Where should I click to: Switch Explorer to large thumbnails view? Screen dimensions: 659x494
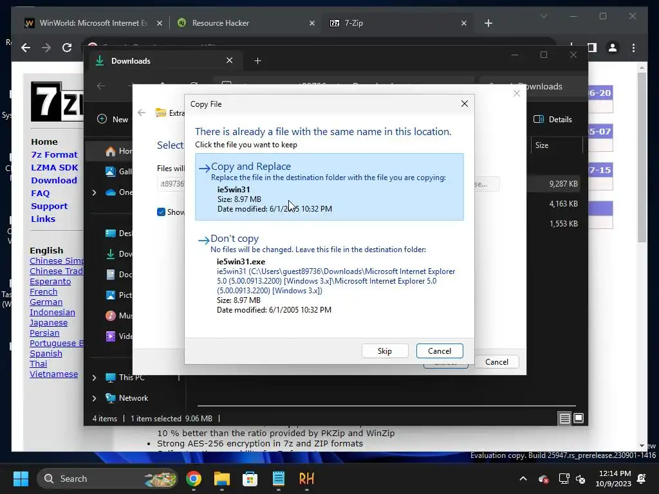[579, 418]
